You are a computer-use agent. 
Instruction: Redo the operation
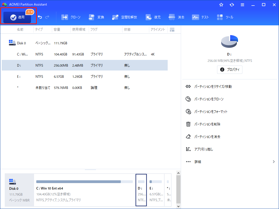47,17
